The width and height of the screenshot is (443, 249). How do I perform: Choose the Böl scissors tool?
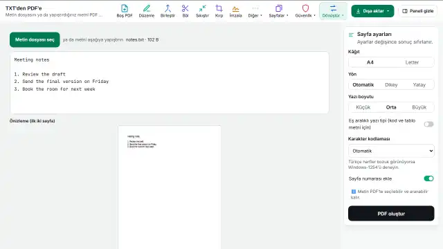tap(185, 11)
